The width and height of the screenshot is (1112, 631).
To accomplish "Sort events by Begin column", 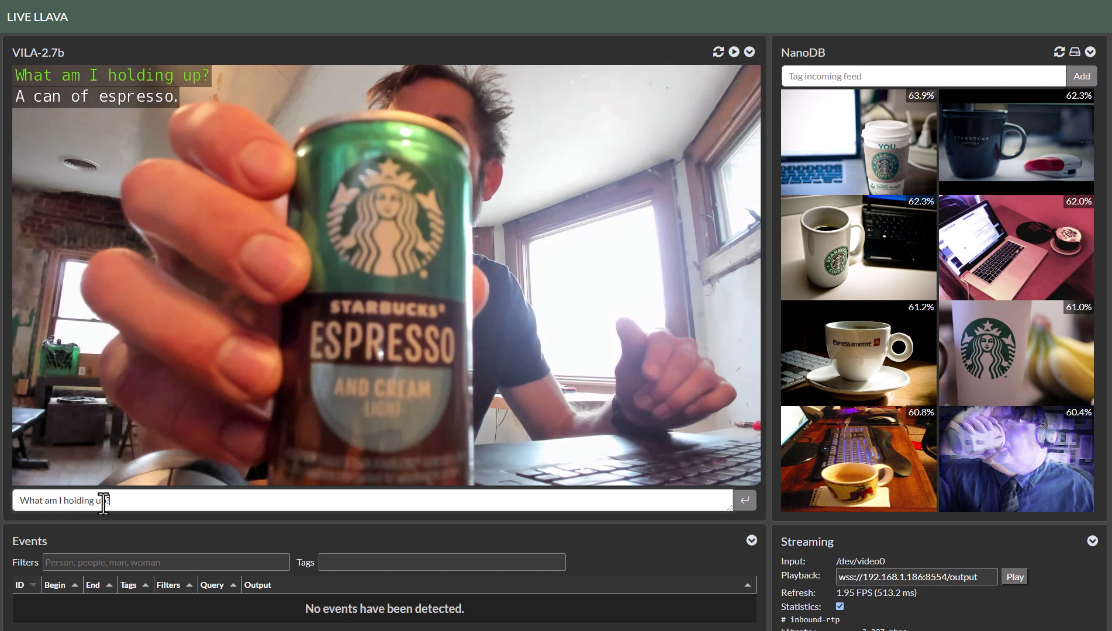I will 61,585.
